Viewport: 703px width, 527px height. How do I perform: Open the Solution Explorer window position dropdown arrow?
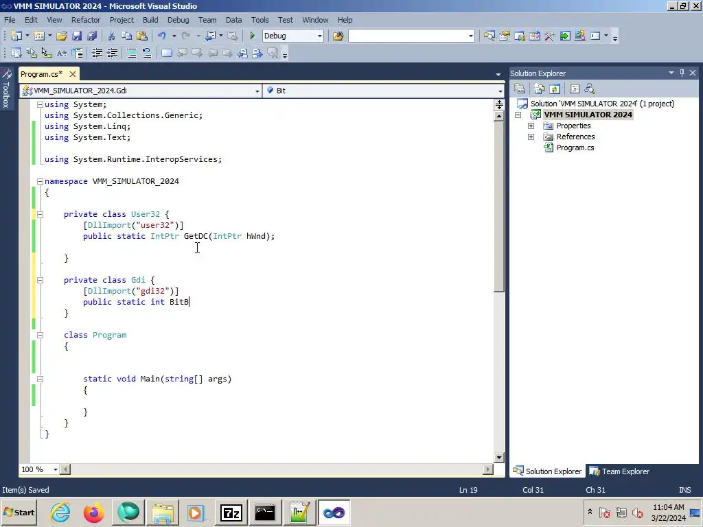click(671, 73)
